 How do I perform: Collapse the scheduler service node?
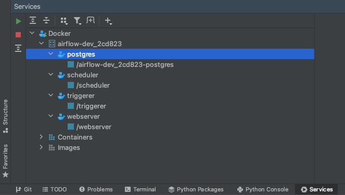[51, 75]
